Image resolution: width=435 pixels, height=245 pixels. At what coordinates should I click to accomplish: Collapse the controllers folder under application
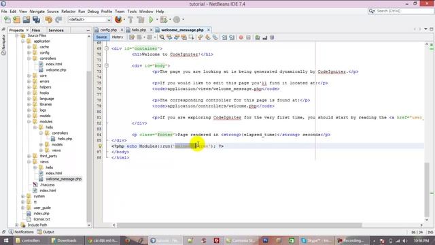(x=29, y=59)
